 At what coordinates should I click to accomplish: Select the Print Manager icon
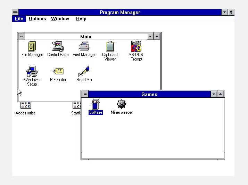click(84, 46)
